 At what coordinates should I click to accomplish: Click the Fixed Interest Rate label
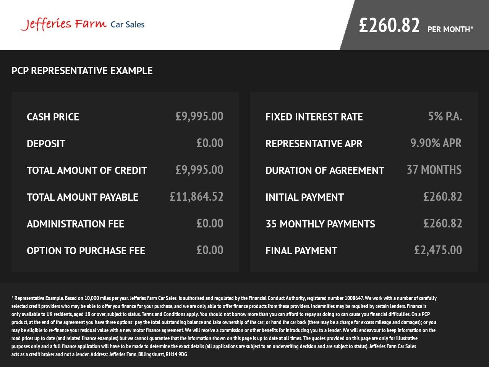[x=314, y=117]
